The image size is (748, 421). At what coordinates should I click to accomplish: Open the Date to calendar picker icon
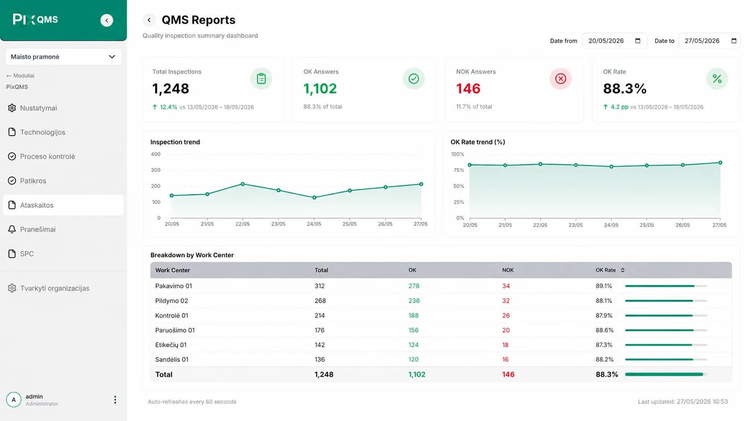[x=734, y=41]
